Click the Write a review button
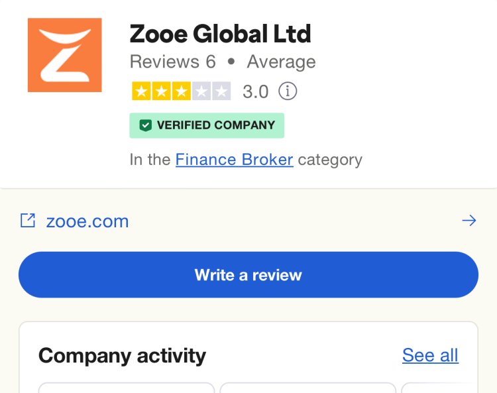Viewport: 497px width, 393px height. [x=248, y=275]
